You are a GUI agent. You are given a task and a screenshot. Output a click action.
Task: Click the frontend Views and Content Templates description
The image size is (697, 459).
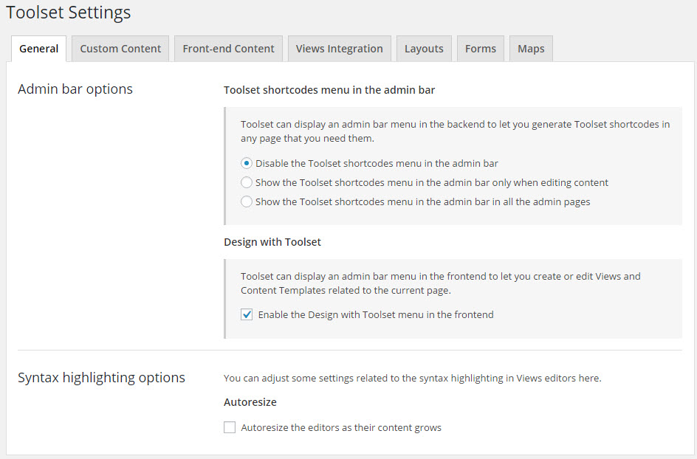[x=441, y=283]
